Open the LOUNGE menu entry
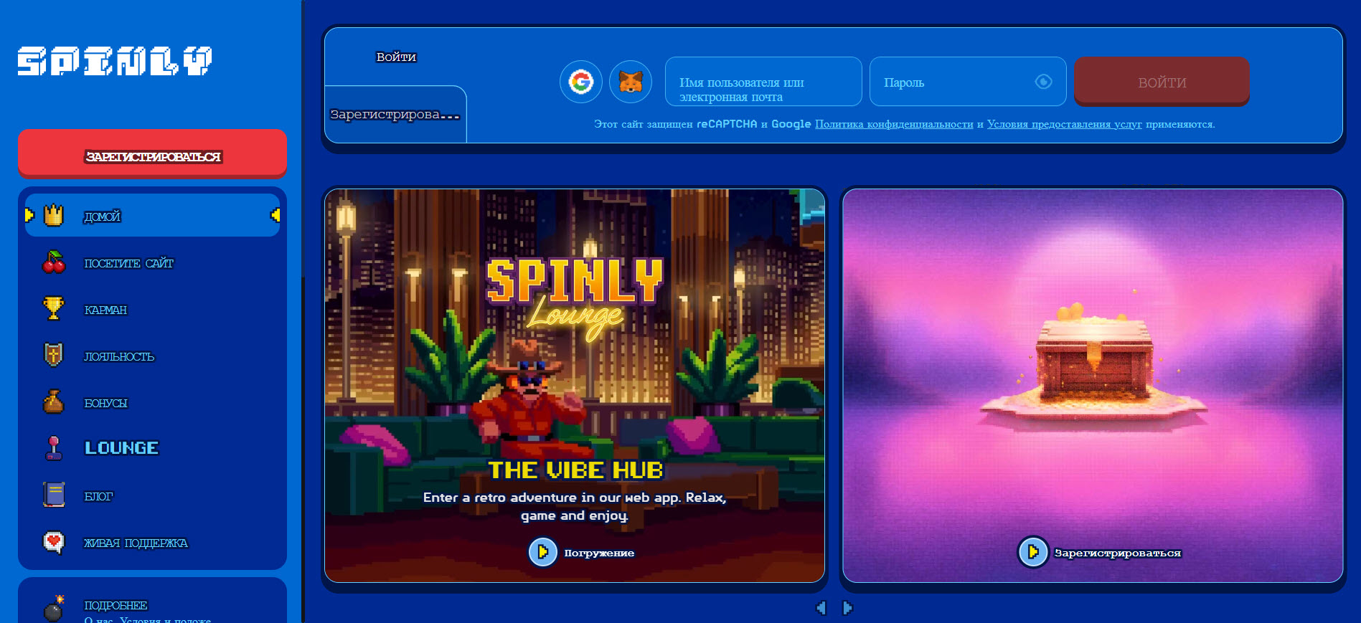 coord(152,448)
